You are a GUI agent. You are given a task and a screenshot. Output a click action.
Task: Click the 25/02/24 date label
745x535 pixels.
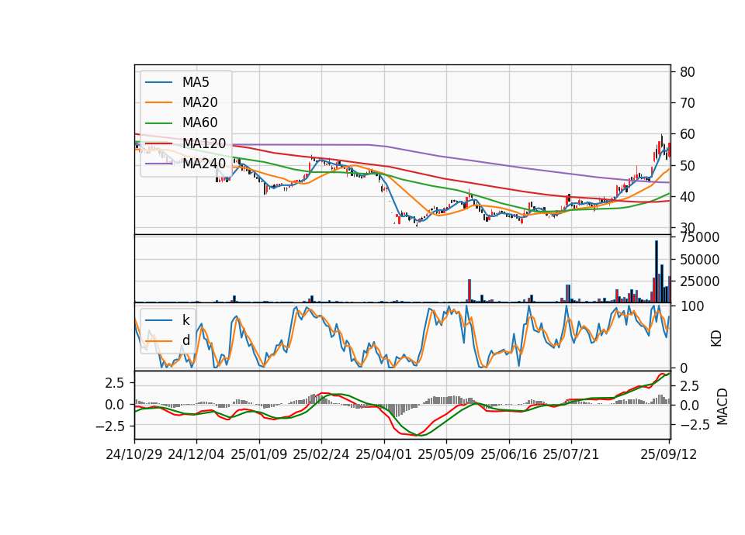321,454
